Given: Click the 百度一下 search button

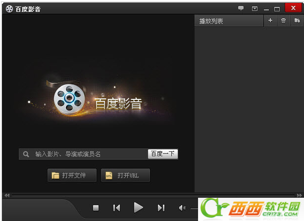Looking at the screenshot, I should coord(163,154).
